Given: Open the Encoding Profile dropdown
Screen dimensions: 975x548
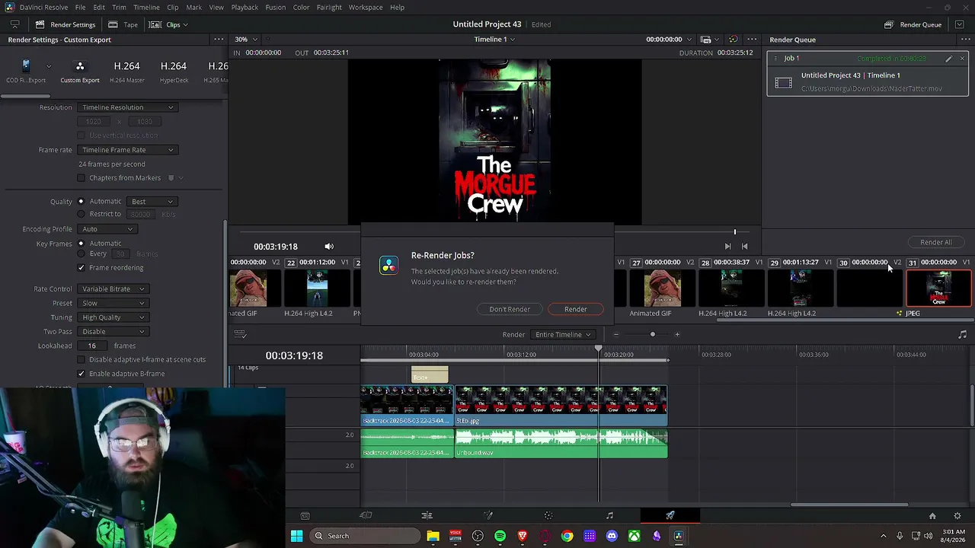Looking at the screenshot, I should [107, 229].
